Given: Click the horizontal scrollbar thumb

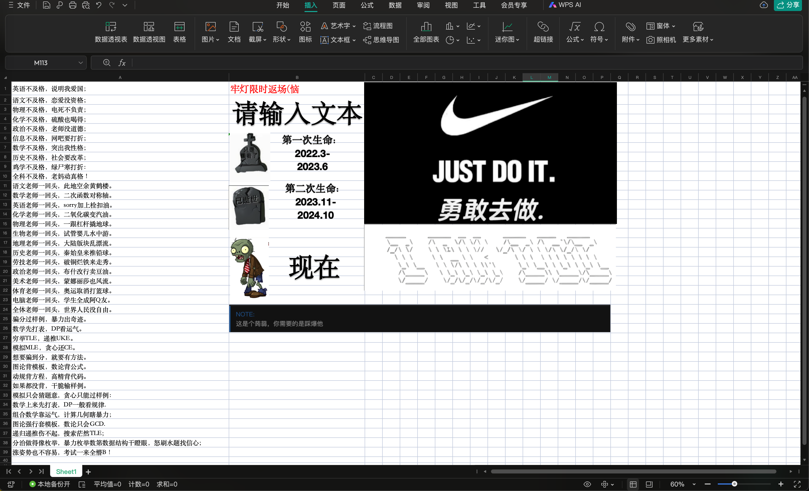Looking at the screenshot, I should pyautogui.click(x=634, y=471).
